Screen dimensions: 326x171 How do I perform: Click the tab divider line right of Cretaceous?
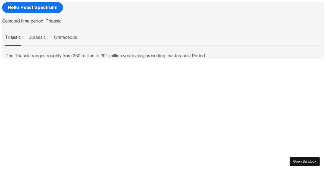coord(190,45)
